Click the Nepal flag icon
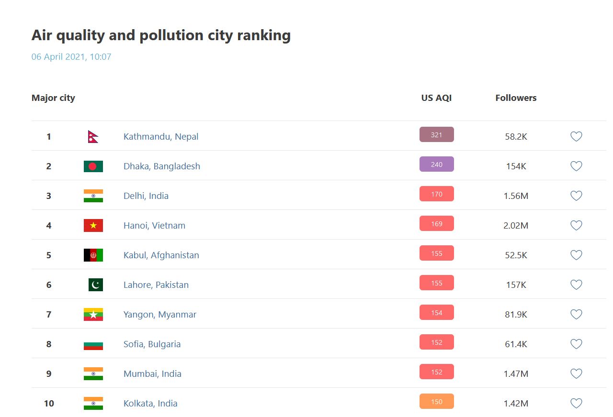Screen dimensions: 613x417 [93, 137]
